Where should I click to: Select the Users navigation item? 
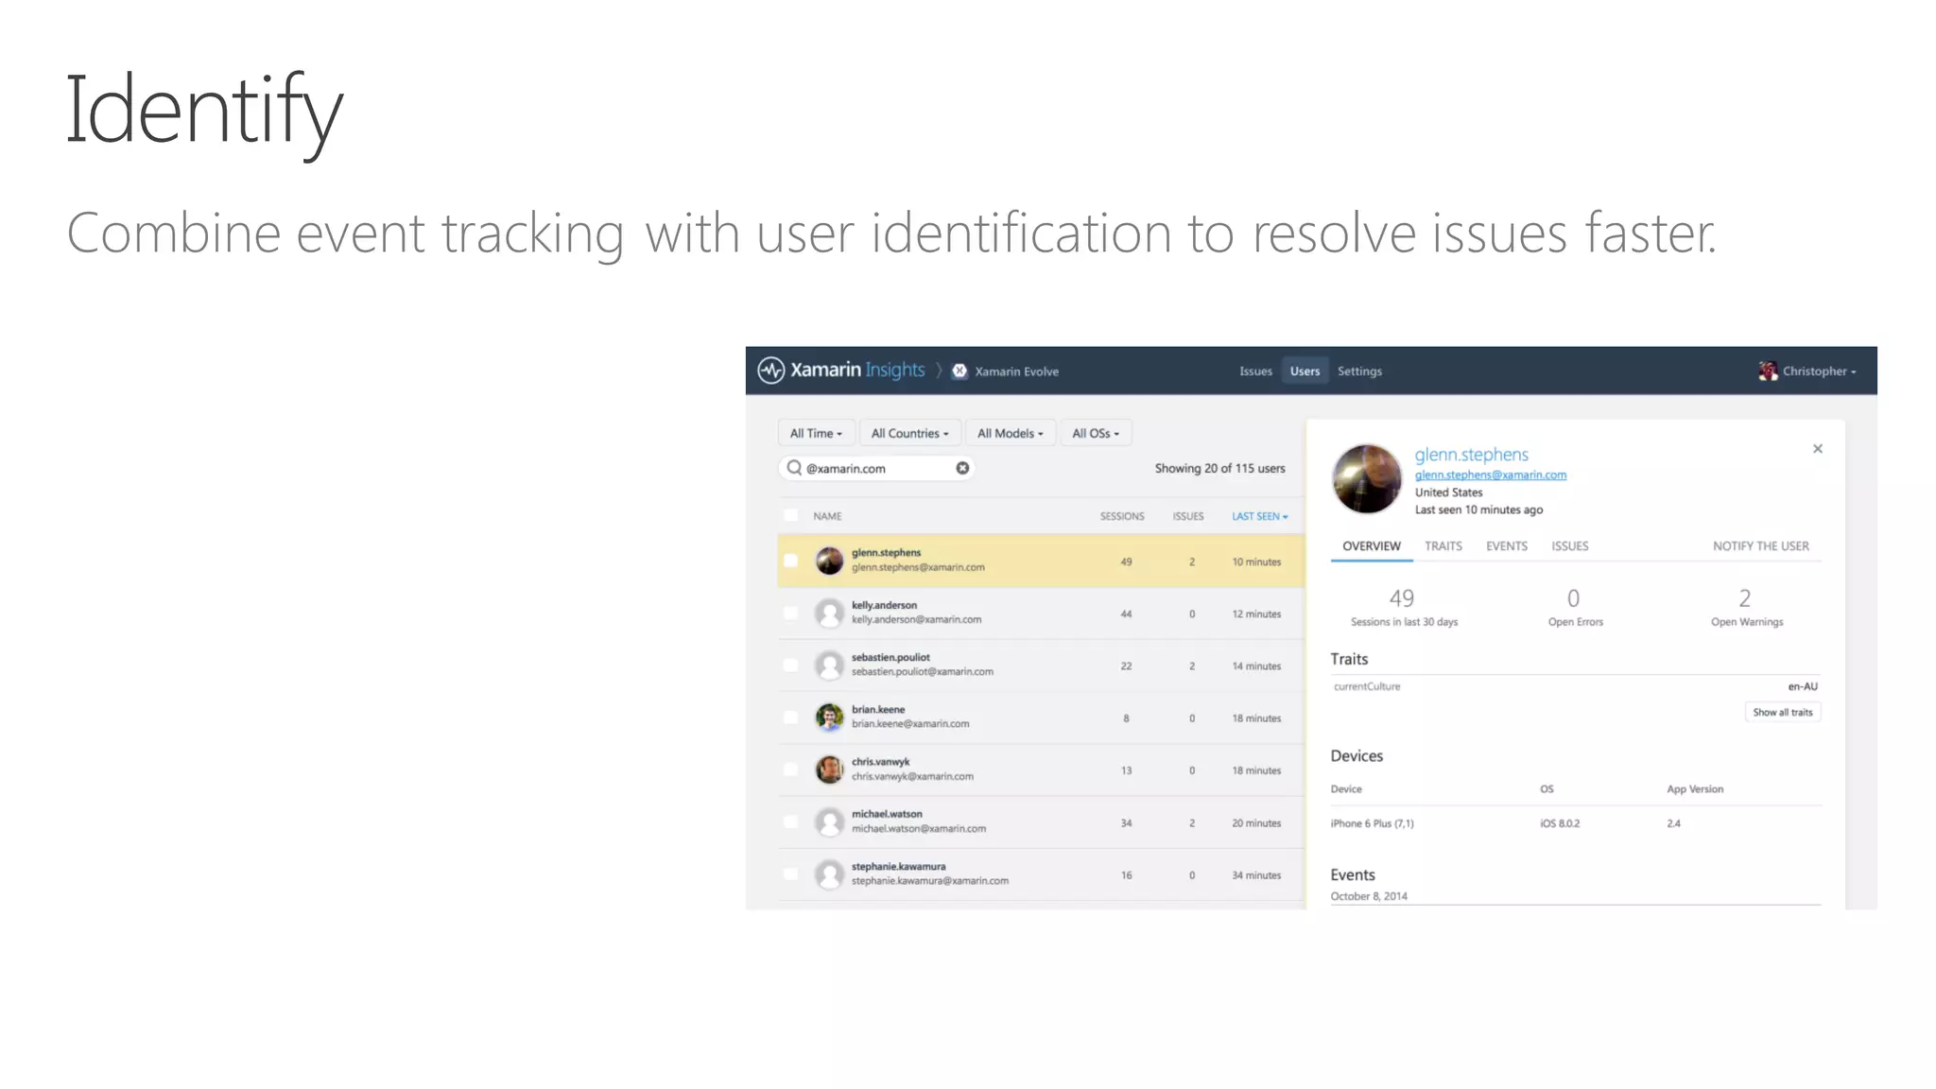pos(1305,371)
